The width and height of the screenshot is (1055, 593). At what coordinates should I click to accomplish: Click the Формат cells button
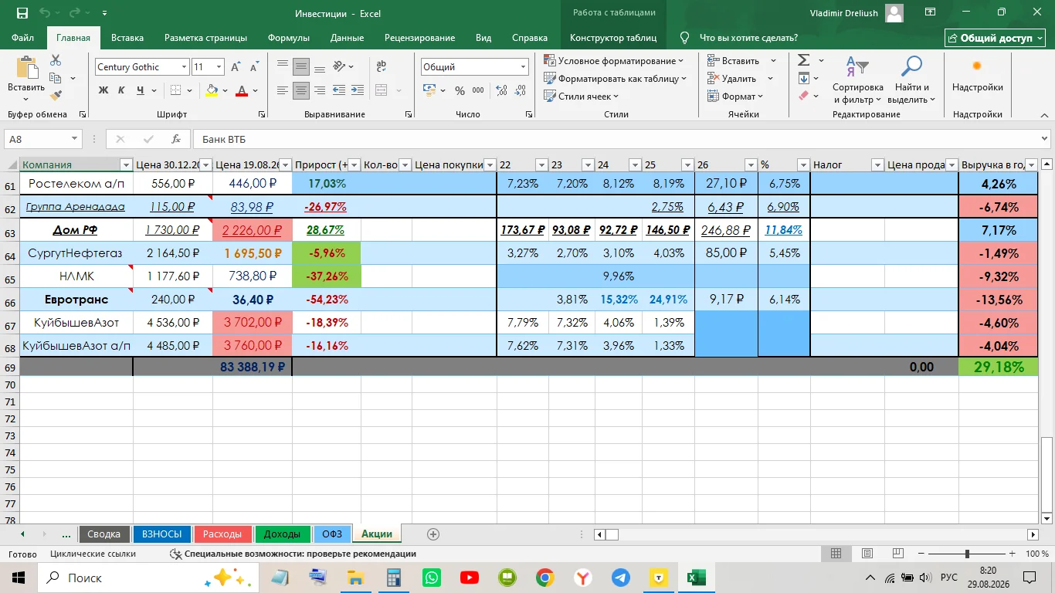(735, 96)
